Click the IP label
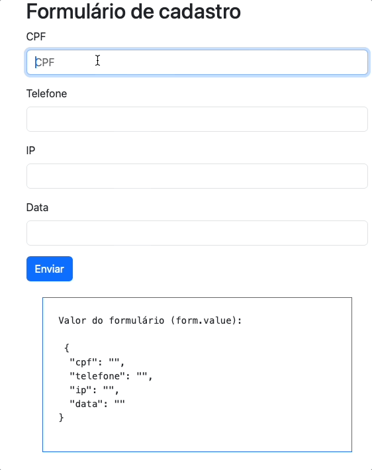This screenshot has width=372, height=470. pos(30,150)
